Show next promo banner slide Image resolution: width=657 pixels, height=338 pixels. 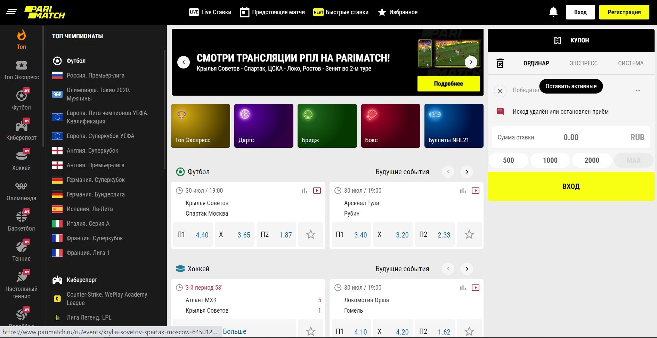pos(471,62)
